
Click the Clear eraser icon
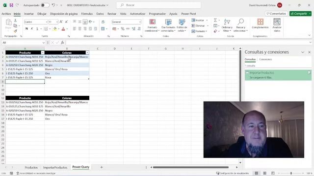[215, 31]
